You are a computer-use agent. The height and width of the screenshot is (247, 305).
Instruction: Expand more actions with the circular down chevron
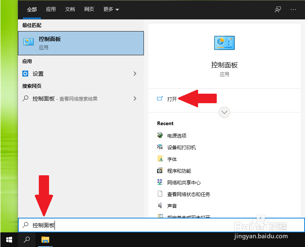point(224,112)
